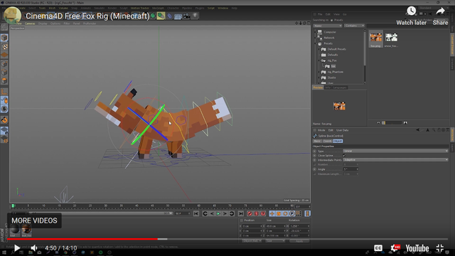Expand the Computer tree item
Screen dimensions: 455x256
point(316,32)
